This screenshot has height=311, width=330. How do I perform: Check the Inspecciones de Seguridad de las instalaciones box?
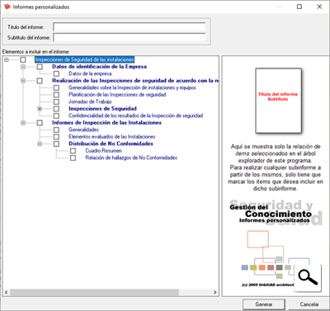23,59
